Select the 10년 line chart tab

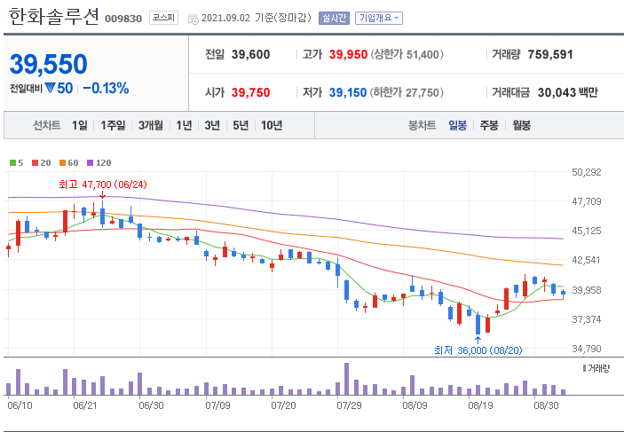point(272,125)
